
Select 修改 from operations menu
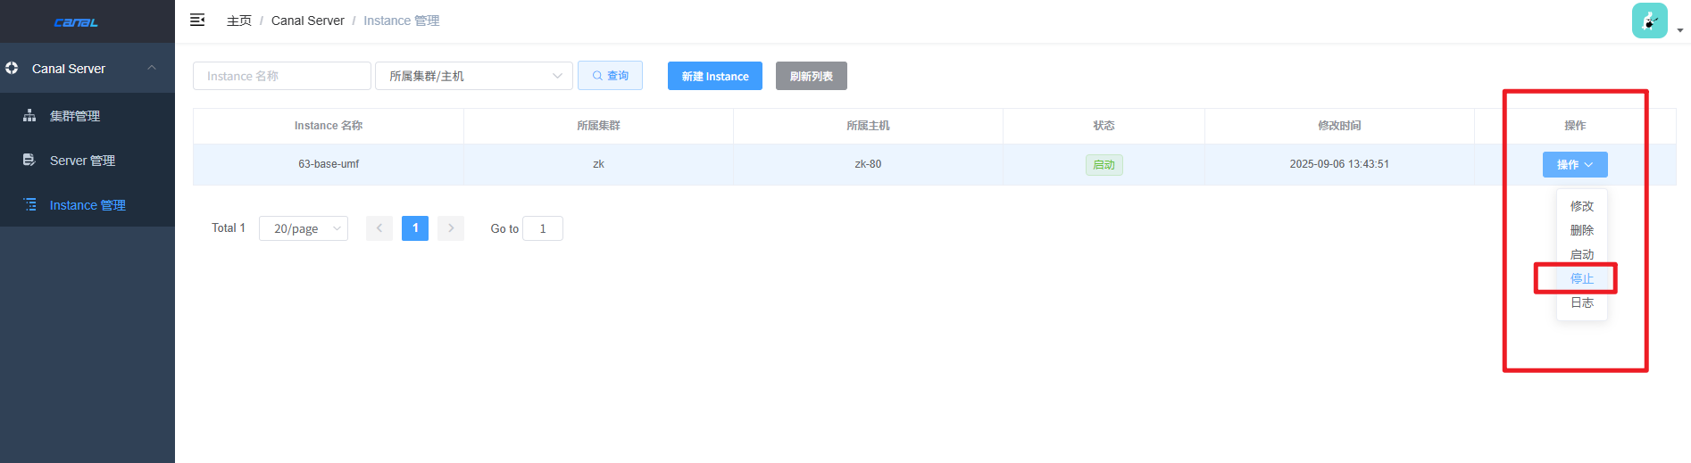pos(1582,206)
